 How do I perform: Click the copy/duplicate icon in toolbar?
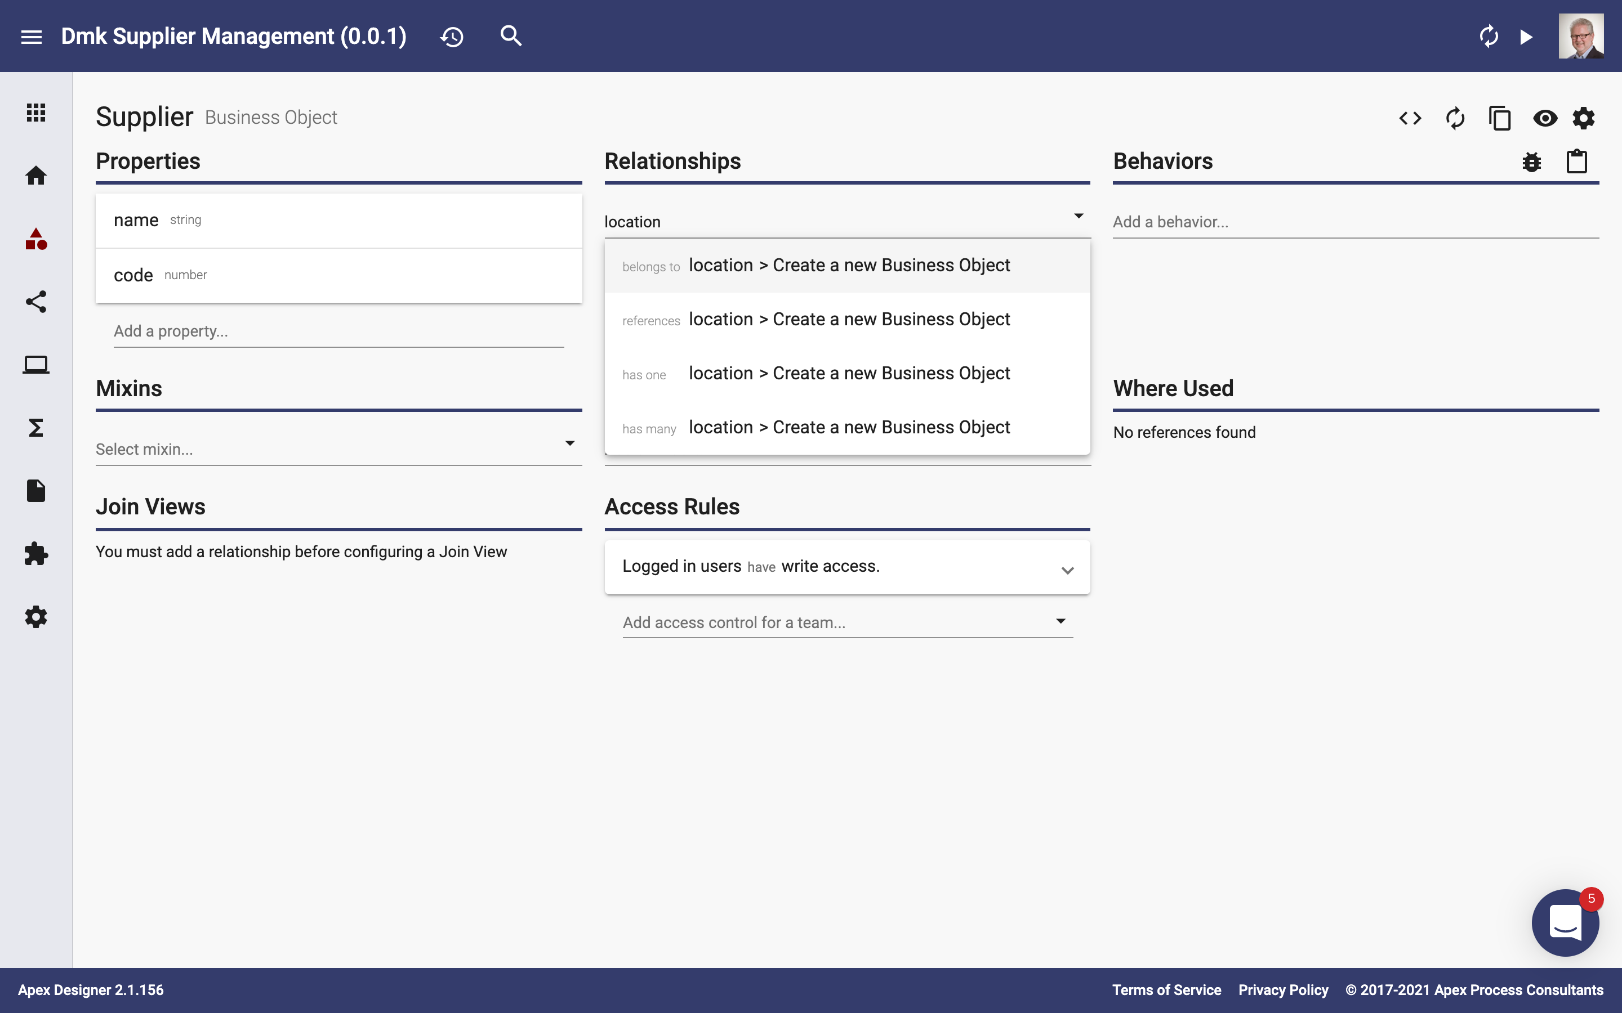1498,116
